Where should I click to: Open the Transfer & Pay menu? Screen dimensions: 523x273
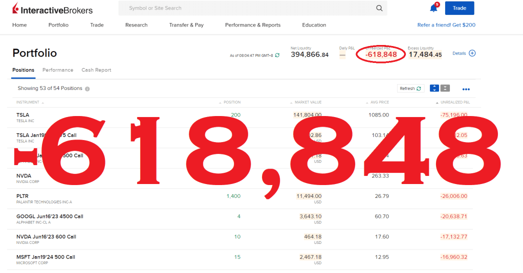[x=186, y=25]
